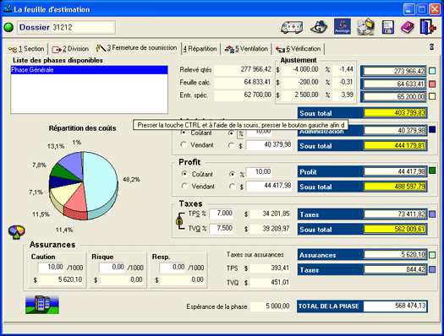The height and width of the screenshot is (336, 444).
Task: Click the pale yellow swatch beside 65 200,00
Action: (432, 96)
